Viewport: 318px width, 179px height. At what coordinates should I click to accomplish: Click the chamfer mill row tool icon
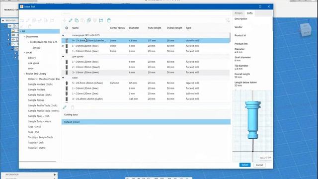pyautogui.click(x=67, y=41)
